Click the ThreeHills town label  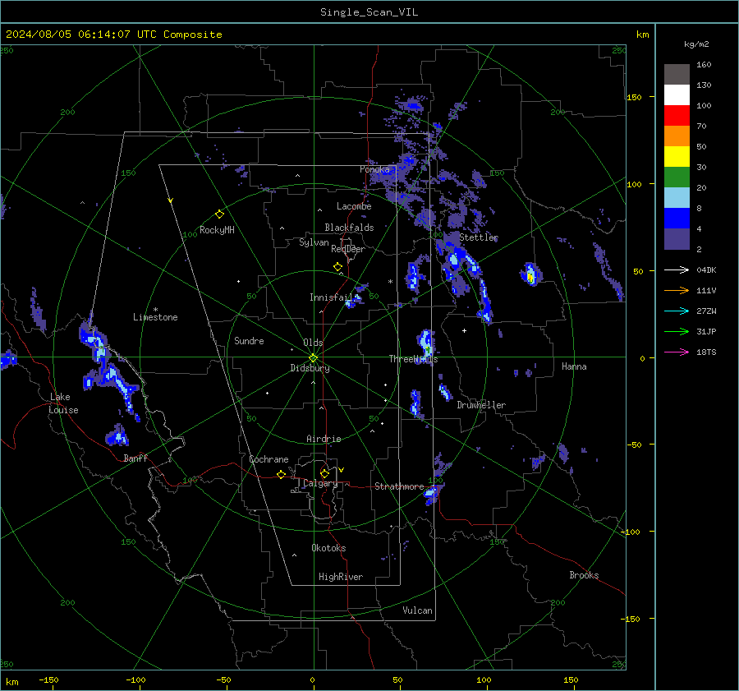(413, 359)
